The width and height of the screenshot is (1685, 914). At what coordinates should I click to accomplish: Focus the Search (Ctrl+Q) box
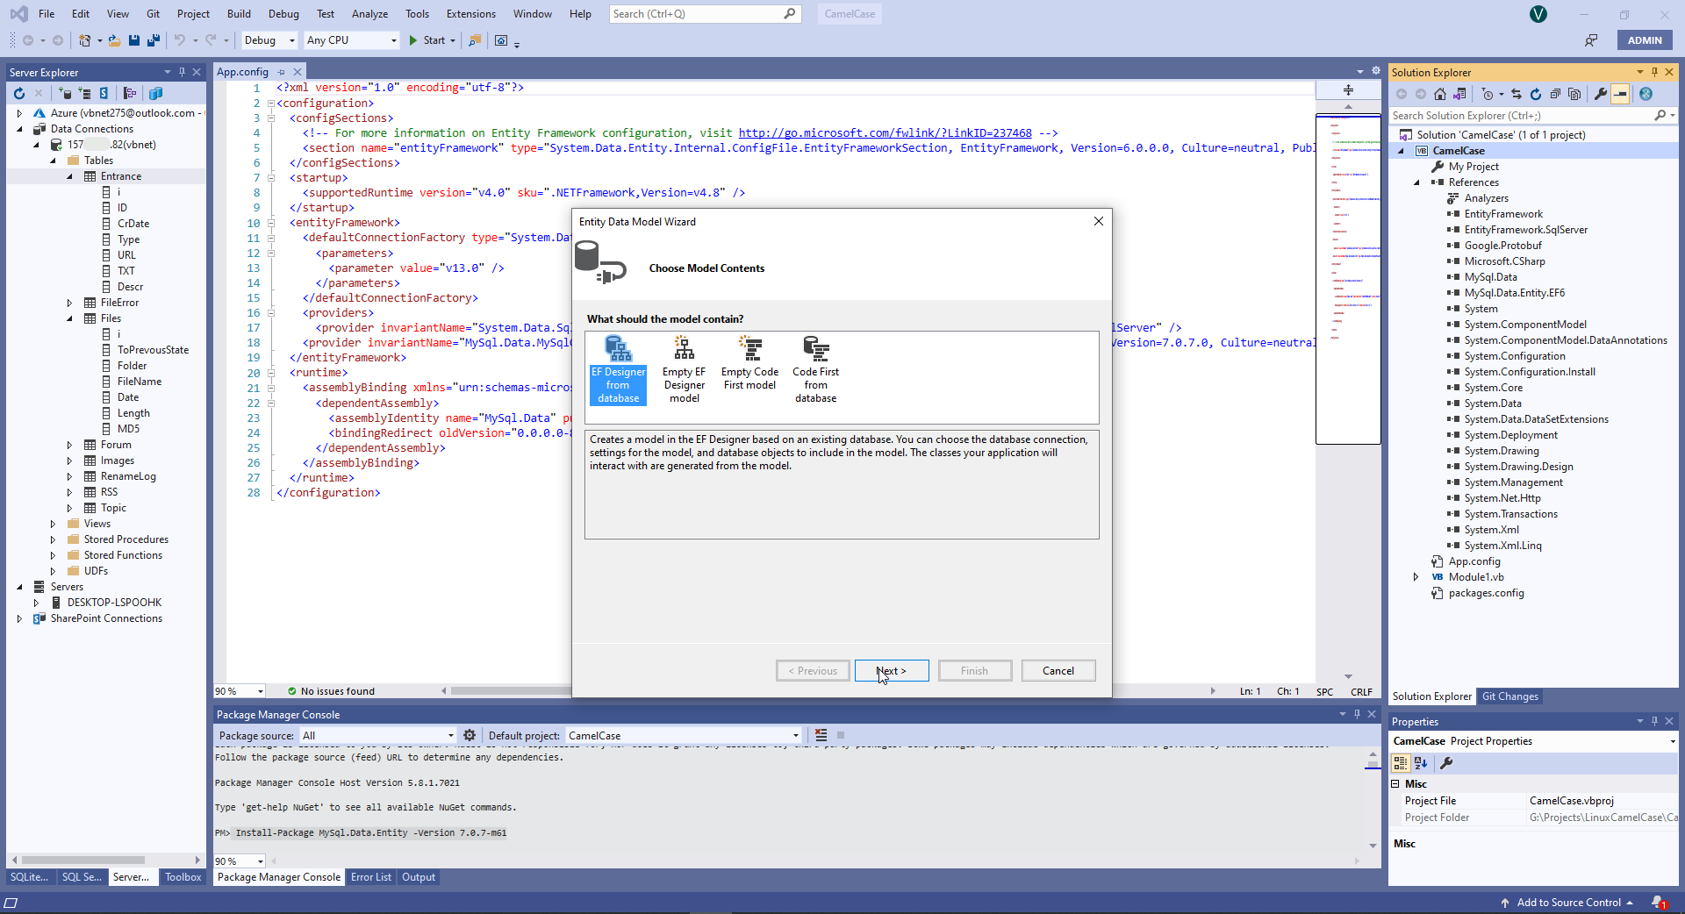tap(706, 14)
